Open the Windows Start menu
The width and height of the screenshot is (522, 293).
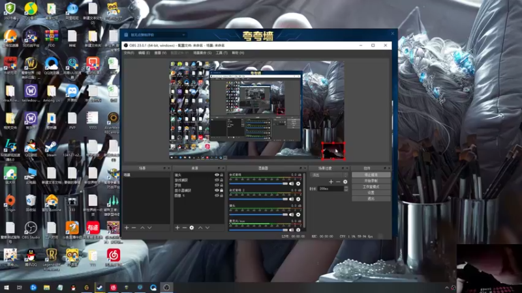click(7, 287)
